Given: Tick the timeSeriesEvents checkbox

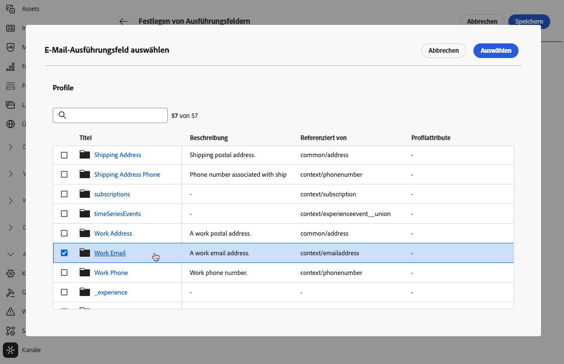Looking at the screenshot, I should click(64, 214).
